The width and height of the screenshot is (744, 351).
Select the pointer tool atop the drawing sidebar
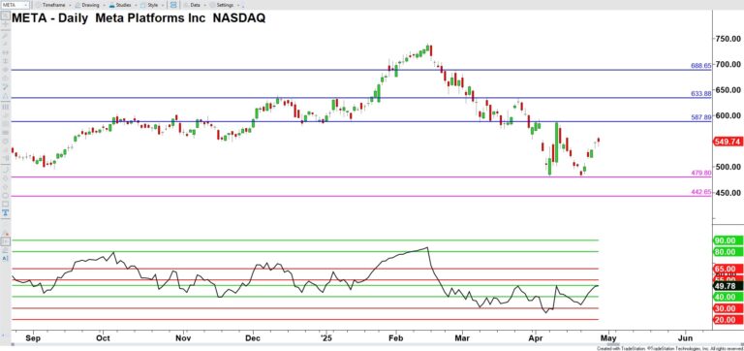tap(5, 15)
